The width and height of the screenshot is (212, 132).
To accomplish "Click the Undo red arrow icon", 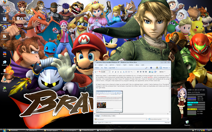I will [99, 72].
